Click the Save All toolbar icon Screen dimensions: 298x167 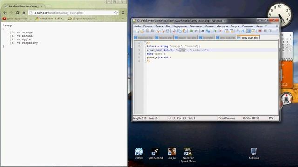point(152,31)
